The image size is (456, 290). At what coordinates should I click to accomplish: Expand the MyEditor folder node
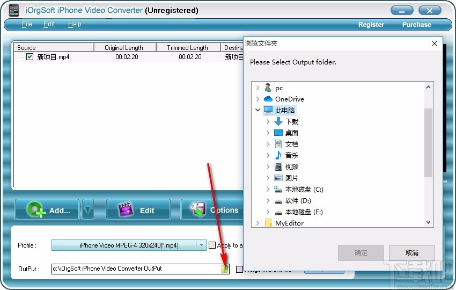click(258, 223)
